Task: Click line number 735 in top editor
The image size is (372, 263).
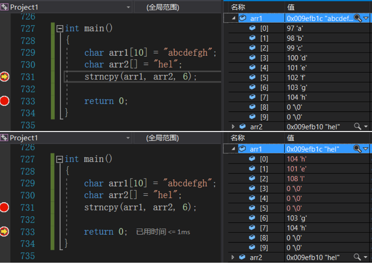Action: pyautogui.click(x=28, y=125)
